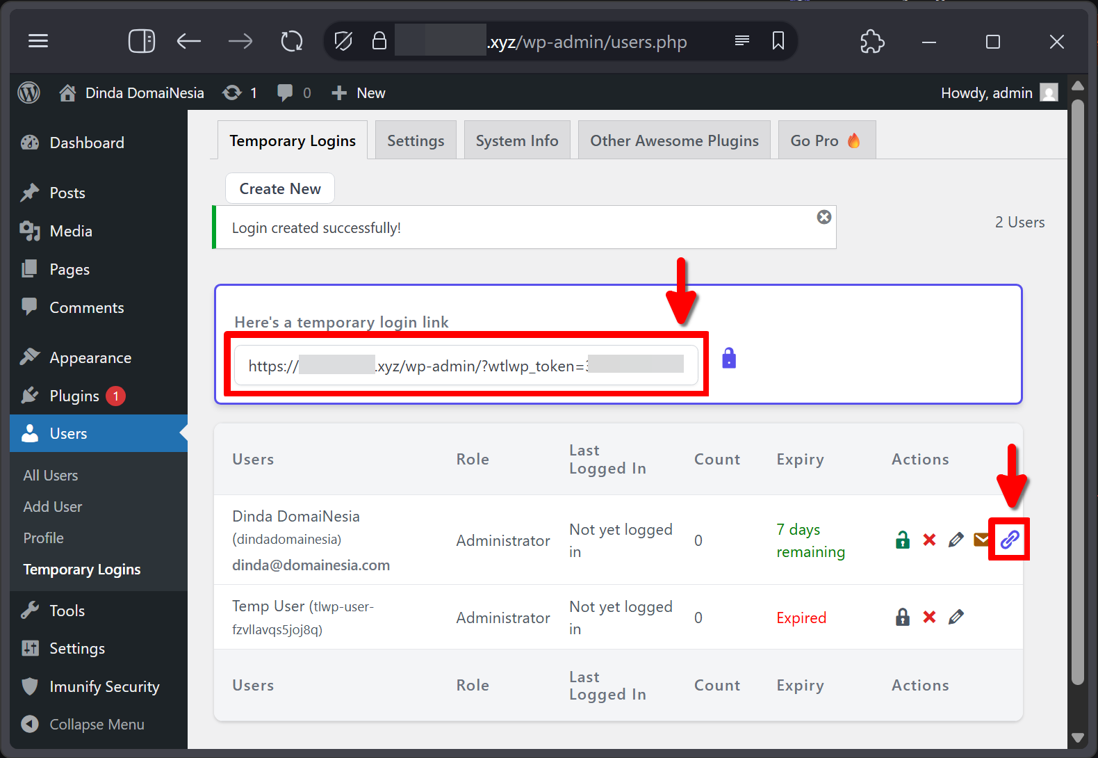Screen dimensions: 1098x758
Task: Open Howdy, admin account menu
Action: 999,92
